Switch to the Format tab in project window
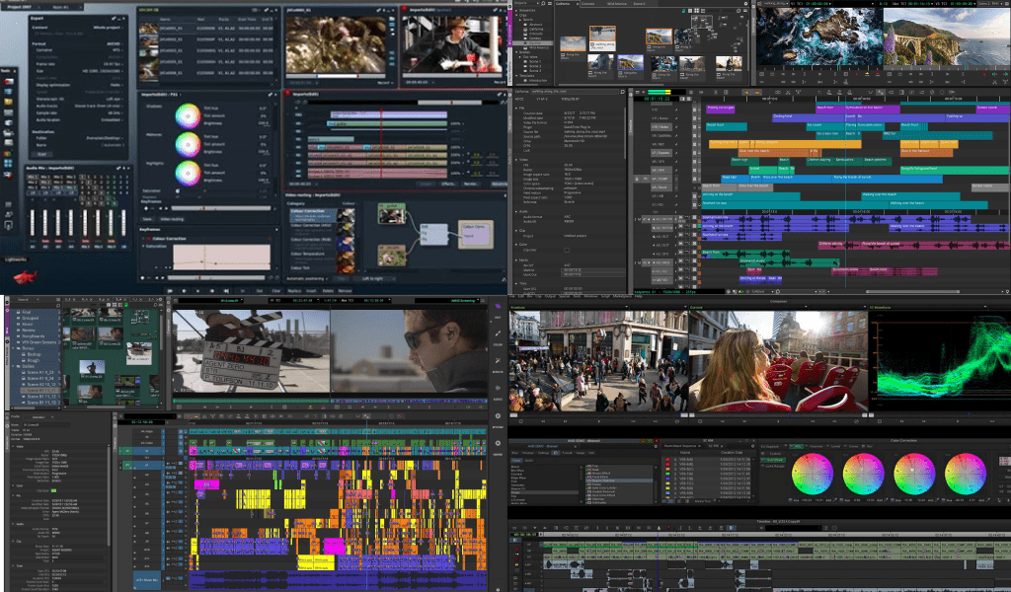1011x592 pixels. click(567, 453)
